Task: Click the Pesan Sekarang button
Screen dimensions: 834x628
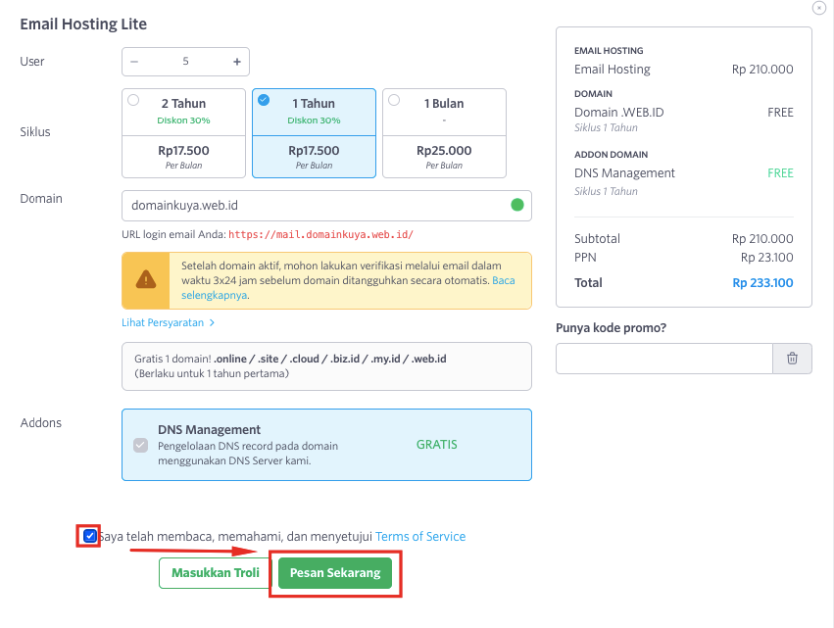Action: 334,573
